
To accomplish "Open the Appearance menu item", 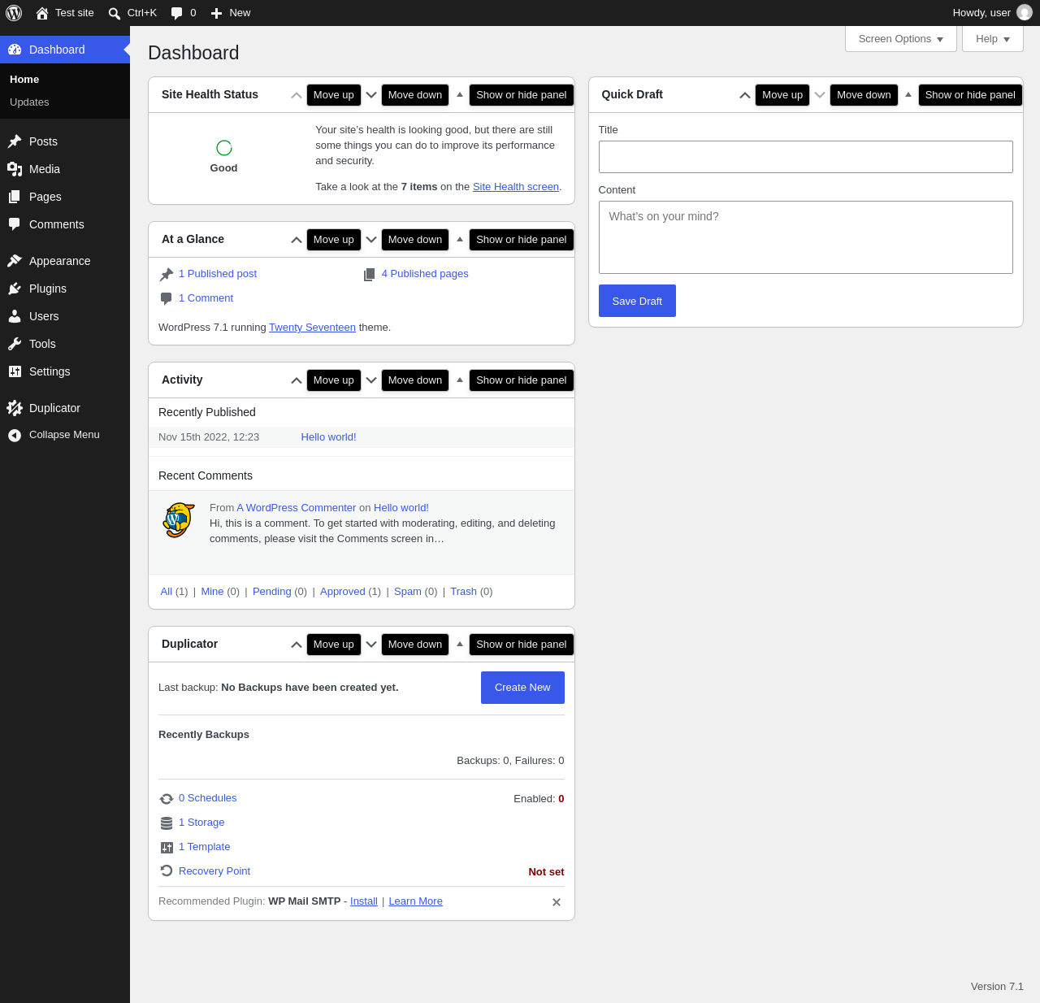I will point(60,261).
